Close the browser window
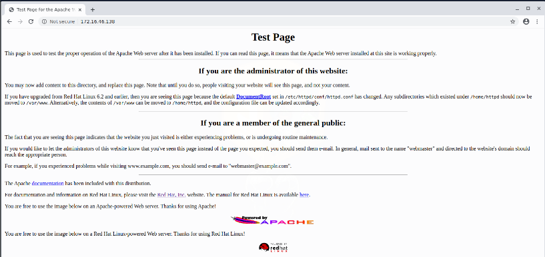 (x=538, y=9)
